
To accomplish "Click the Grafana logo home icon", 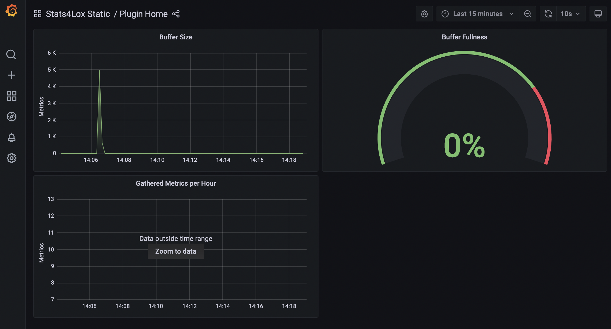I will [11, 11].
